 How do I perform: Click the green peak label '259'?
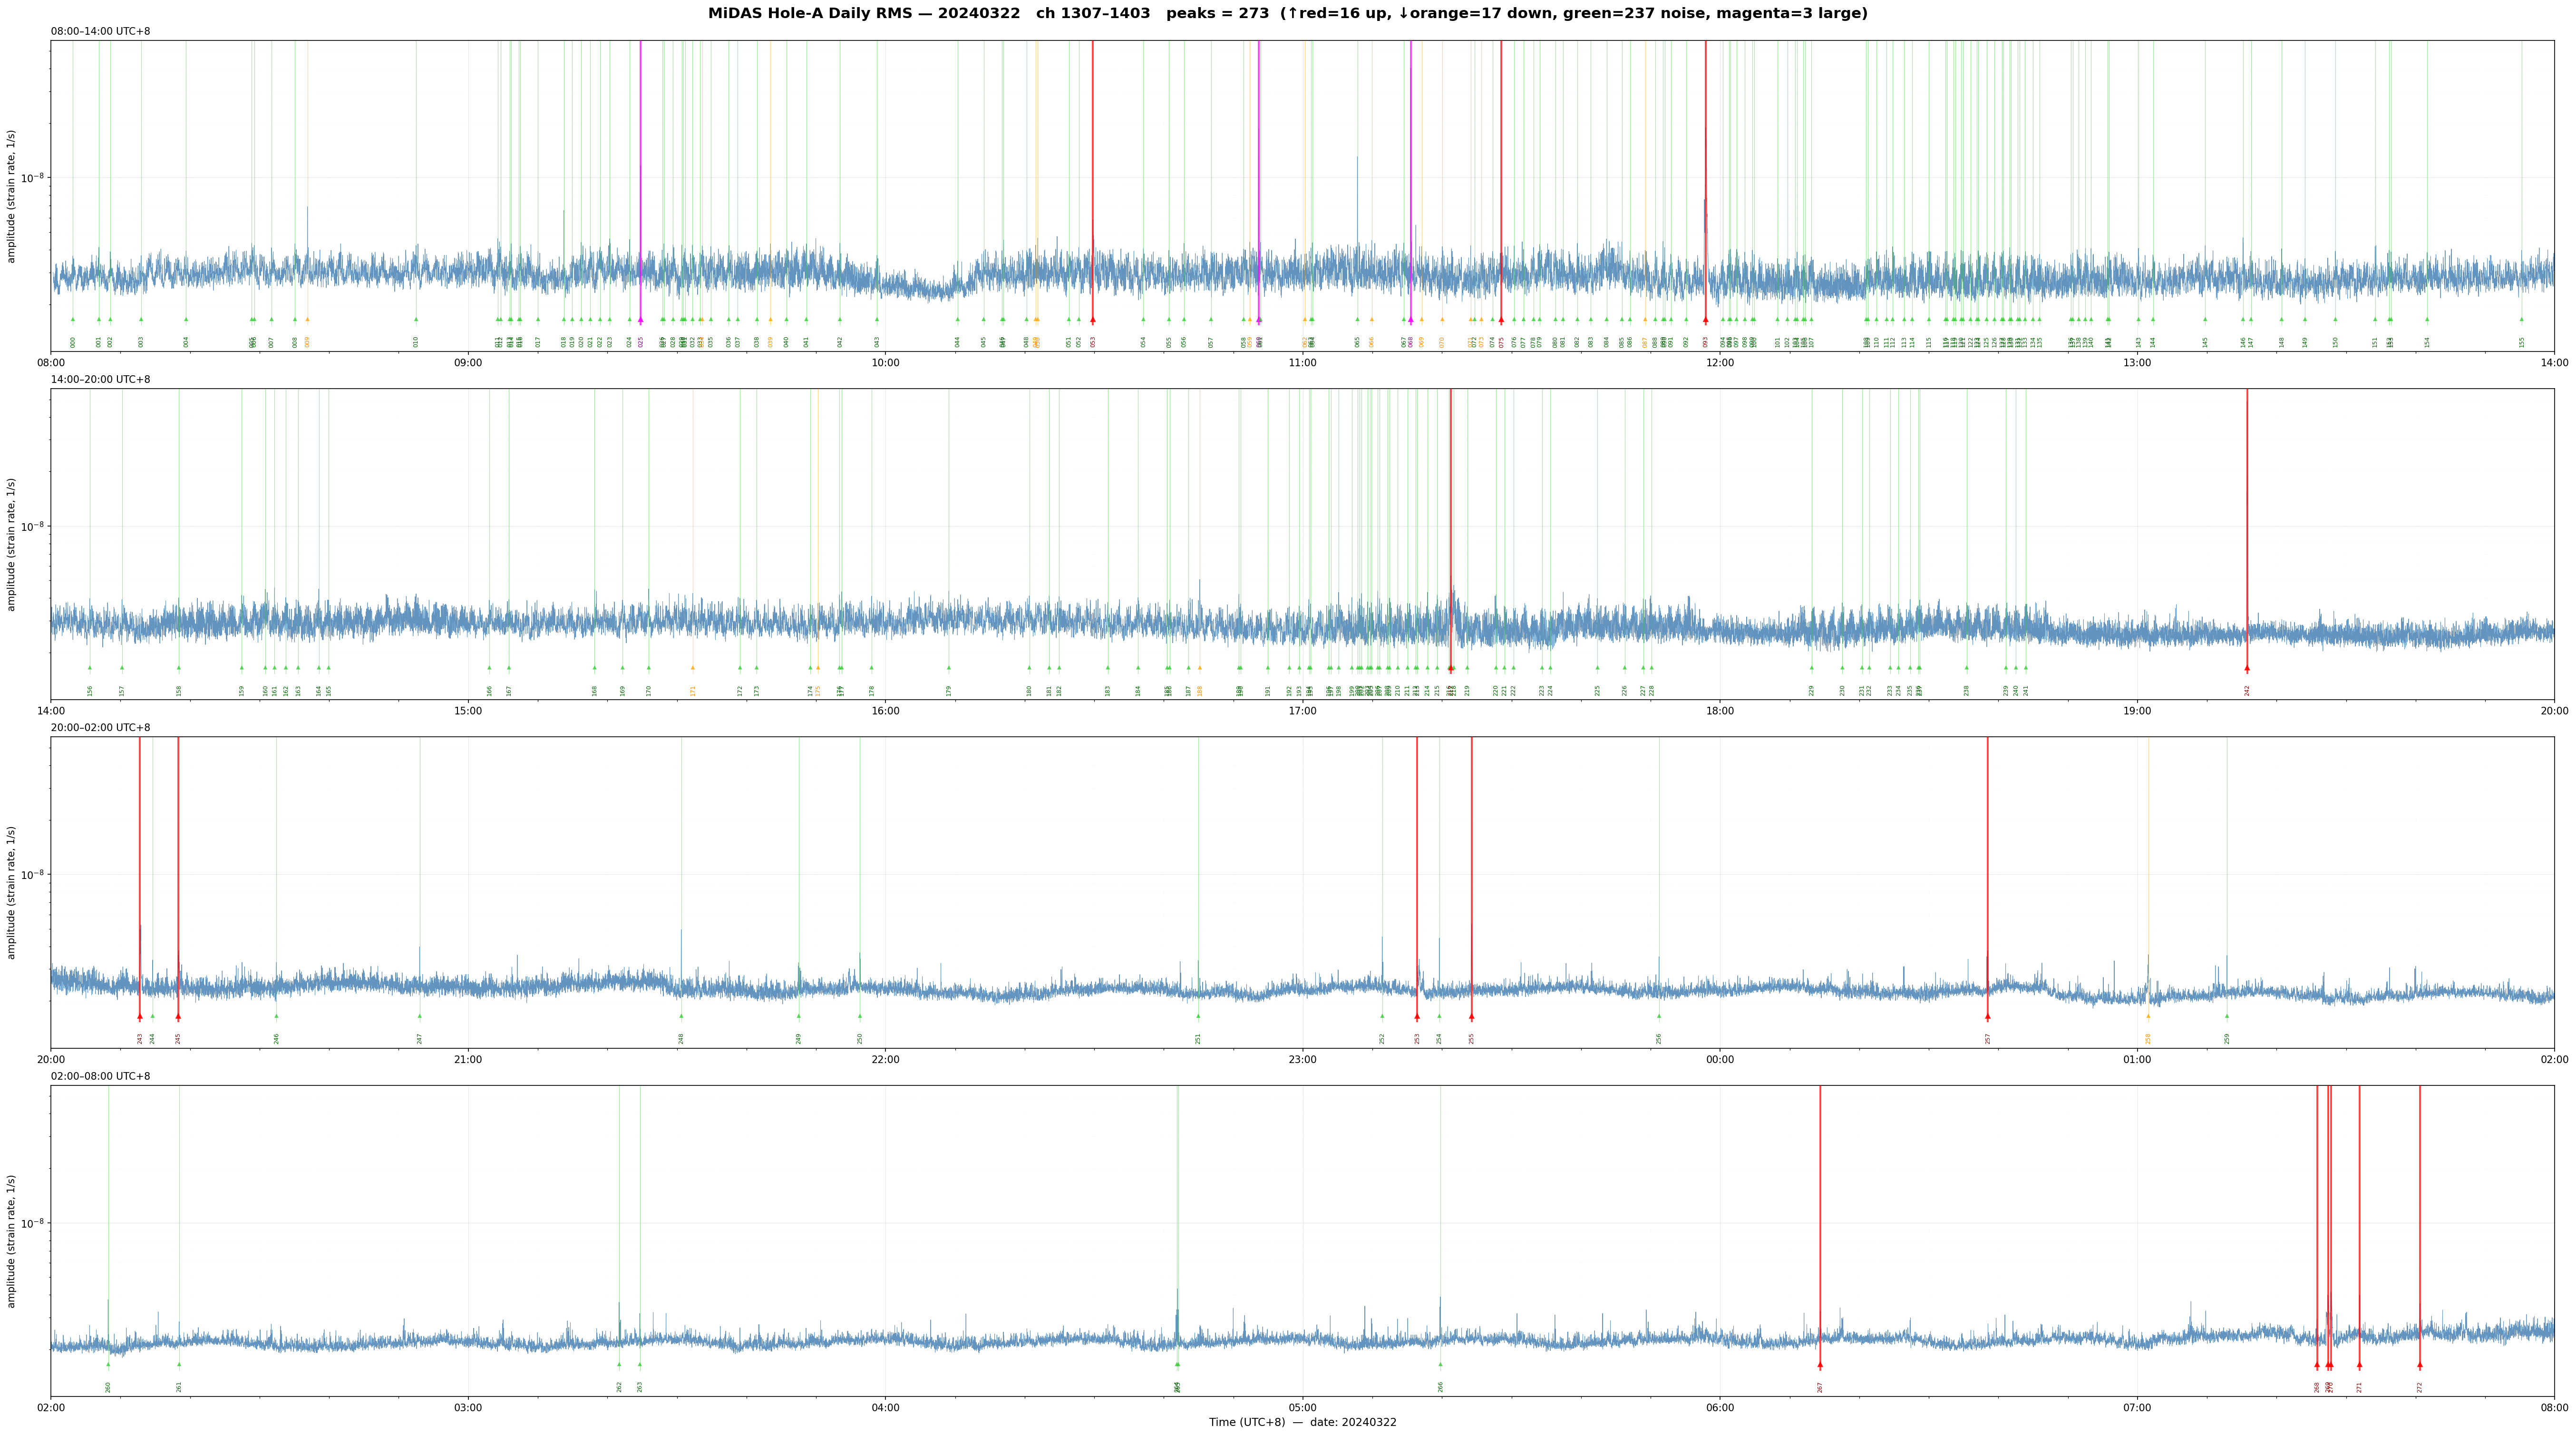pyautogui.click(x=2227, y=1038)
